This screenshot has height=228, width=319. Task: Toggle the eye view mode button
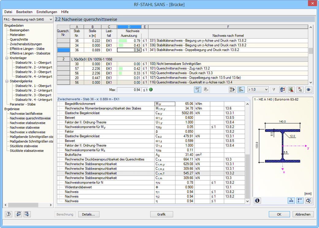[x=308, y=89]
